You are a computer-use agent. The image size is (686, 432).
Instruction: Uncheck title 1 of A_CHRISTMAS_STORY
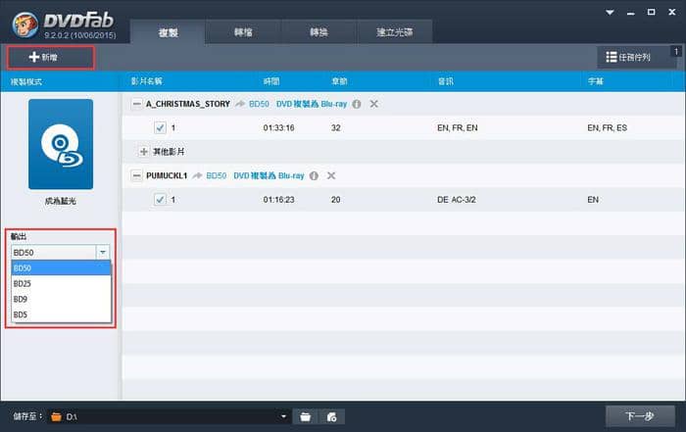point(160,127)
